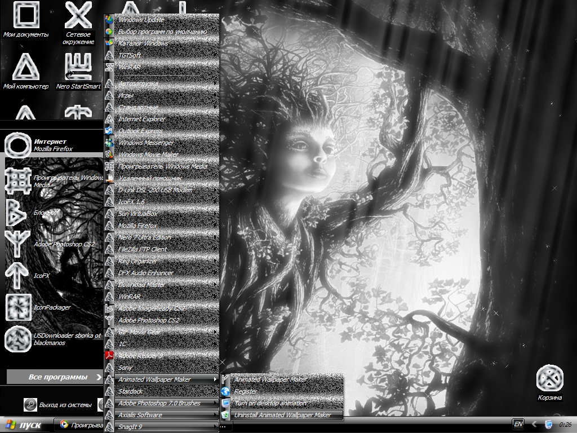The height and width of the screenshot is (433, 577).
Task: Click the Все программы button
Action: click(55, 377)
